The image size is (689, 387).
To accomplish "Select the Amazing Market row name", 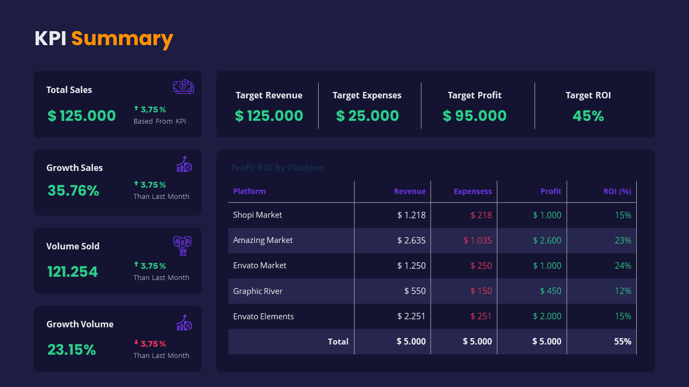I will [x=263, y=240].
